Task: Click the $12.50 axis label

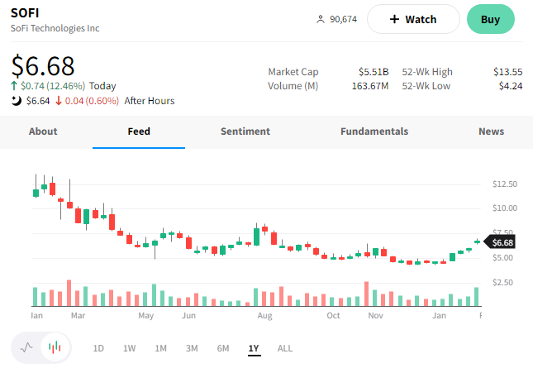Action: pyautogui.click(x=505, y=184)
